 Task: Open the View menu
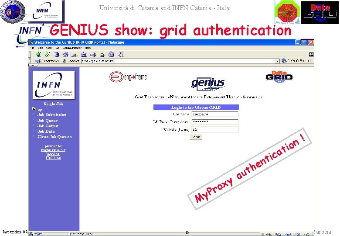[x=49, y=48]
